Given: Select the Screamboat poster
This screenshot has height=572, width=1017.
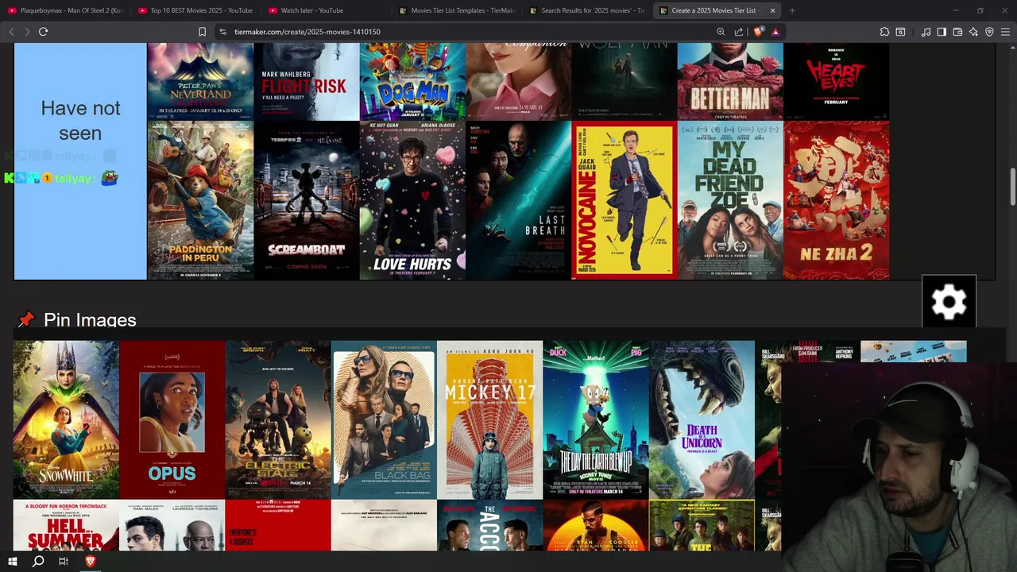Looking at the screenshot, I should pos(307,200).
